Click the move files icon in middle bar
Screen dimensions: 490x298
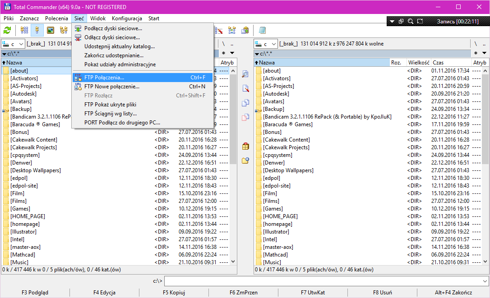[x=245, y=117]
